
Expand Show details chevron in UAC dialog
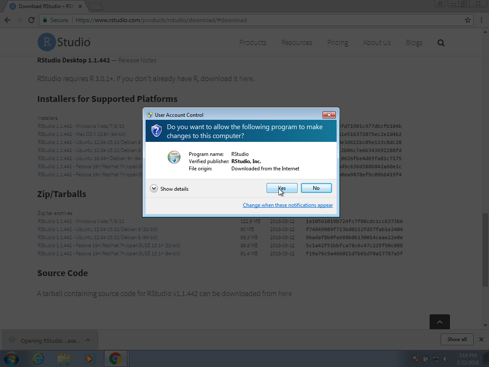point(154,189)
